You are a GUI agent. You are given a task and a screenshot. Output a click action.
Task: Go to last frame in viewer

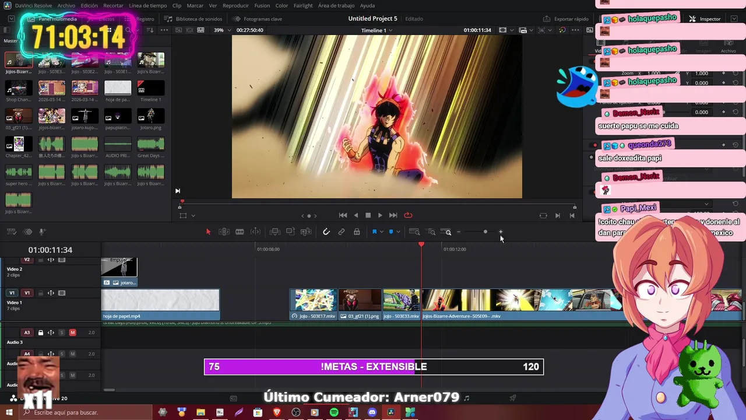(x=393, y=215)
